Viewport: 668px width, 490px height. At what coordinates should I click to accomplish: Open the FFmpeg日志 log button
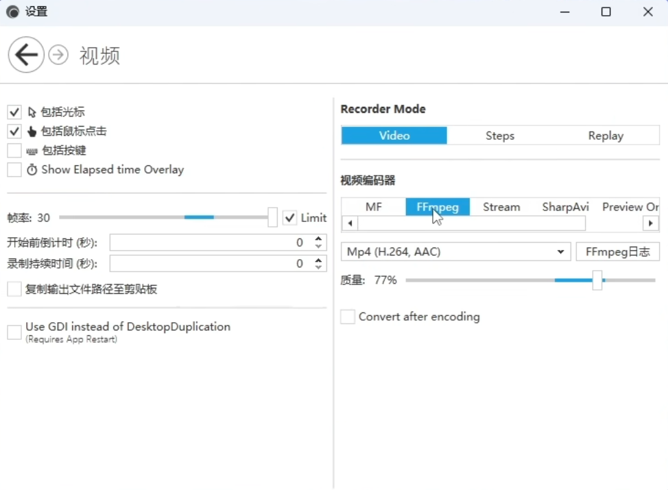pyautogui.click(x=617, y=252)
